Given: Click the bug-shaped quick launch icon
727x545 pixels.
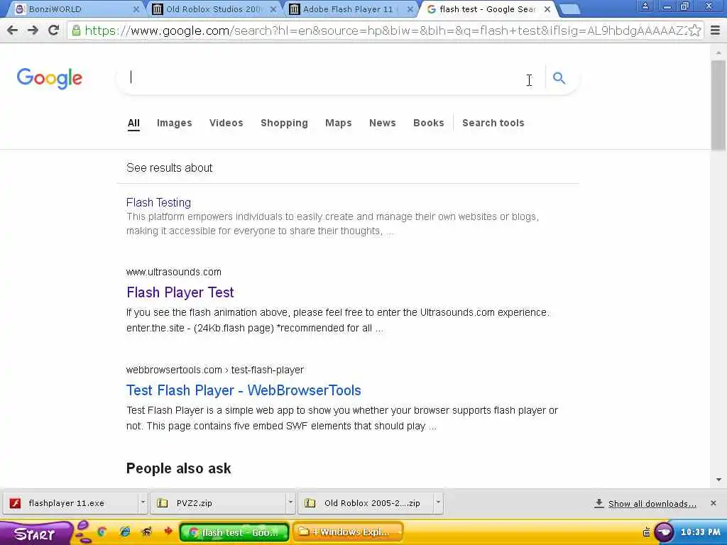Looking at the screenshot, I should [x=146, y=532].
